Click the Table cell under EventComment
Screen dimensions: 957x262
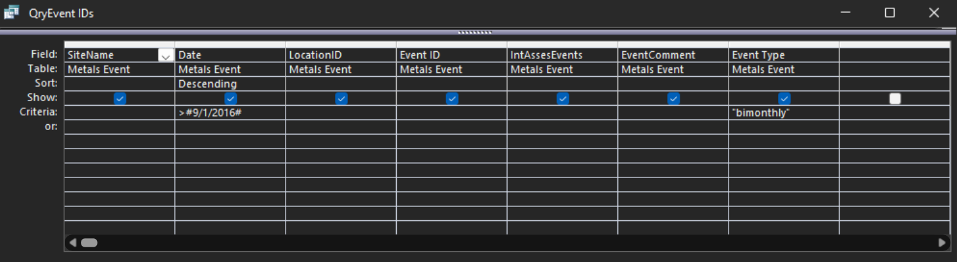tap(673, 69)
